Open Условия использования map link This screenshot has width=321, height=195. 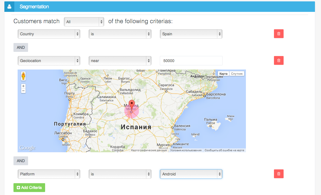pyautogui.click(x=186, y=150)
